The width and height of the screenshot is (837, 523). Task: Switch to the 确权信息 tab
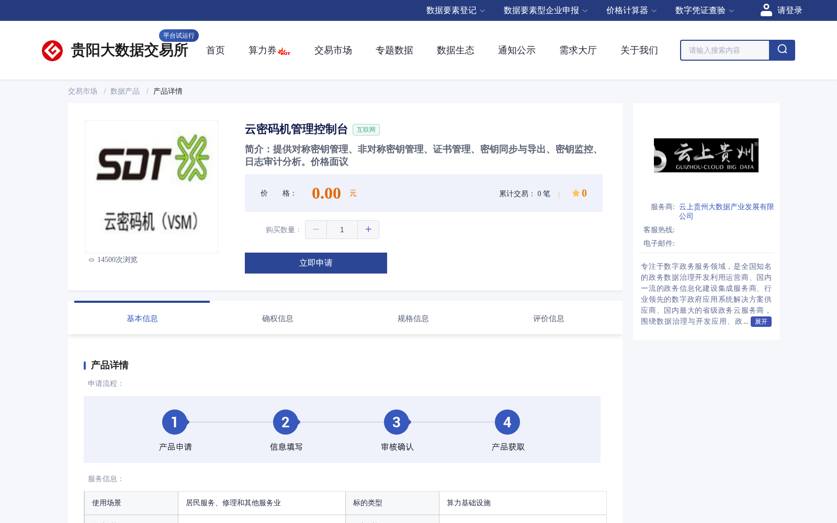tap(278, 318)
